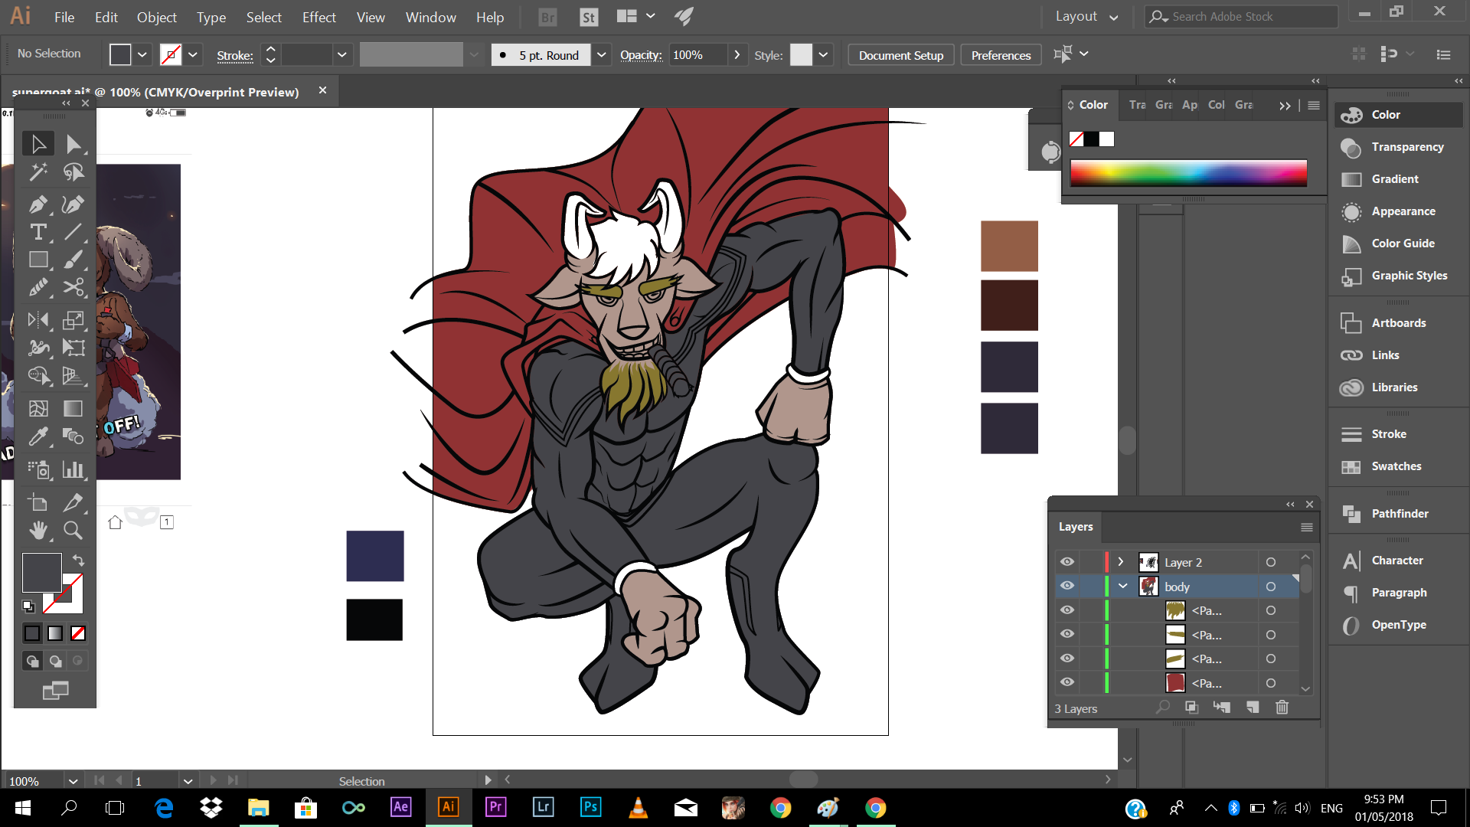This screenshot has width=1470, height=827.
Task: Expand Layer 2 contents
Action: tap(1121, 562)
